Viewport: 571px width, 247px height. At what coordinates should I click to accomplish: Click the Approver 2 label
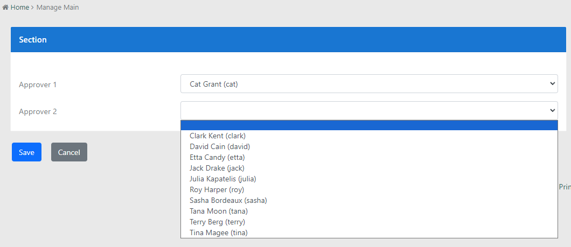click(38, 111)
